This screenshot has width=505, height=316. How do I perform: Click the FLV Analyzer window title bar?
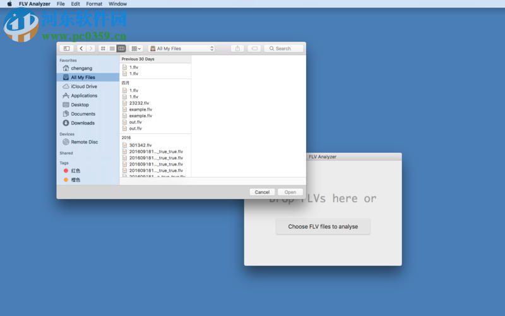[x=353, y=157]
